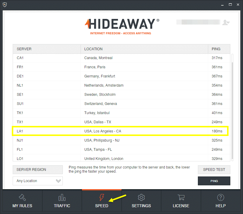
Task: Click location Sweden, Stockholm
Action: pos(100,95)
